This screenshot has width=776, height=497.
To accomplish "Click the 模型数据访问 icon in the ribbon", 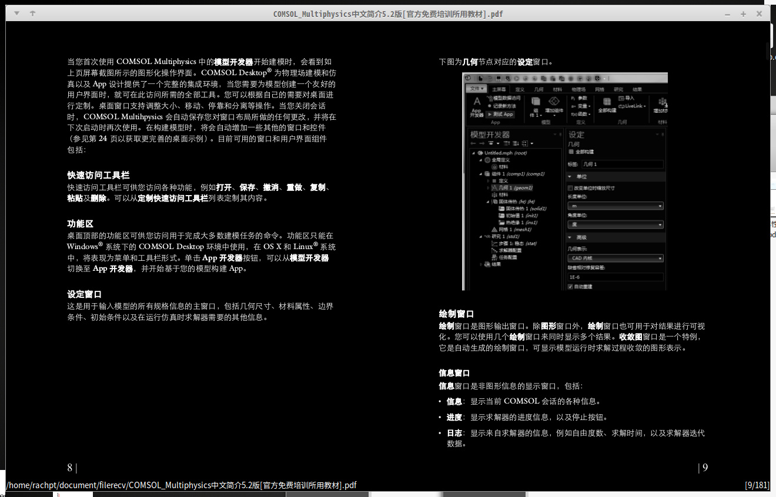I will point(490,98).
